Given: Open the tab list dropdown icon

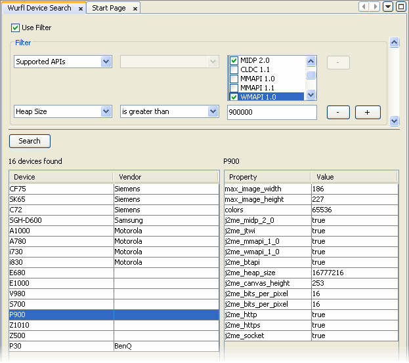Looking at the screenshot, I should tap(388, 7).
